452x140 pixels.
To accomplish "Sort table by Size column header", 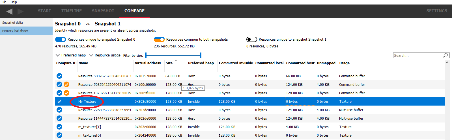I will (169, 63).
